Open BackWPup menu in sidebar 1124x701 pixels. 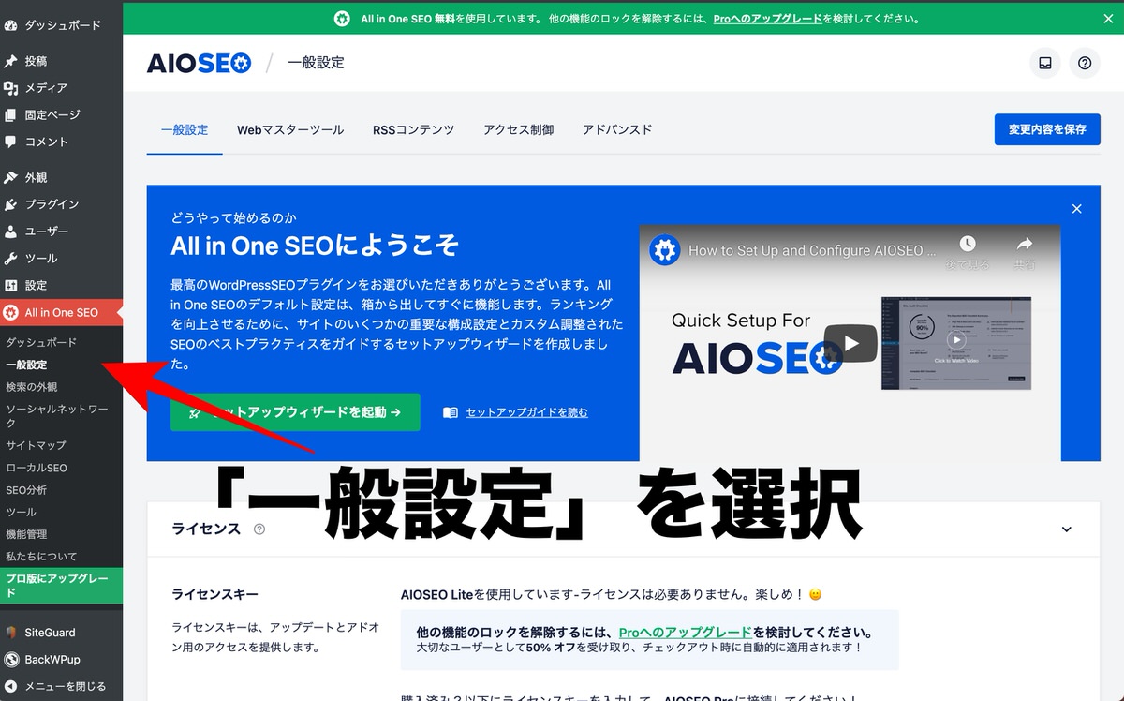(62, 660)
